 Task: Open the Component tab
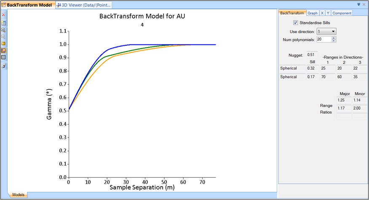[342, 13]
